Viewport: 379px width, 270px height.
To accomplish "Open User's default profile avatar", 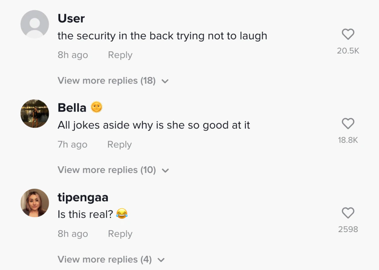I will tap(35, 24).
